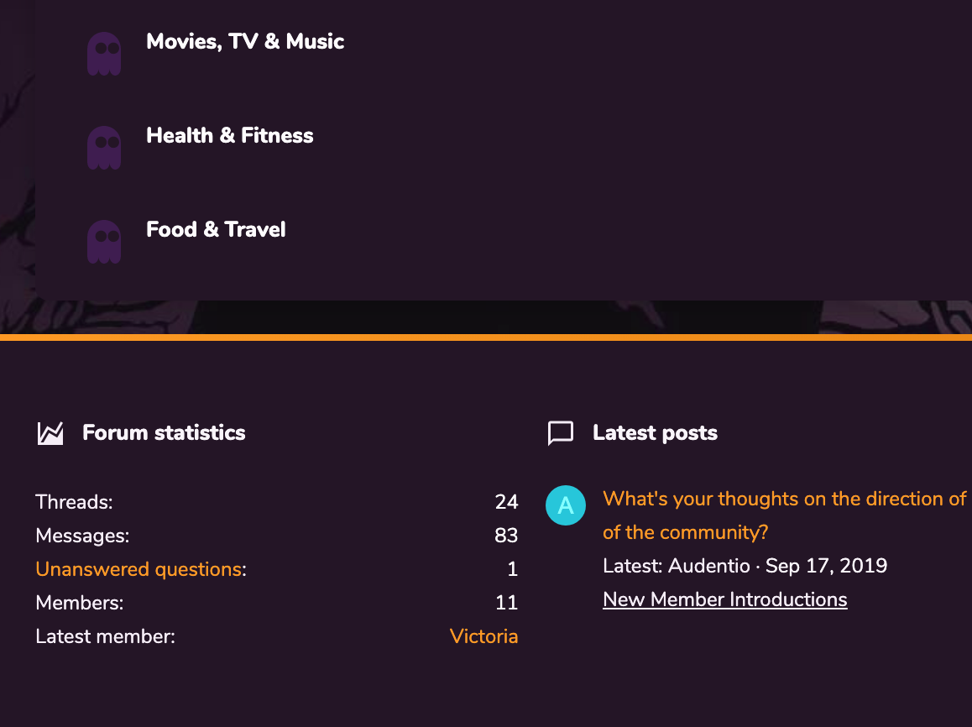Click the latest post date Sep 17, 2019

point(826,566)
